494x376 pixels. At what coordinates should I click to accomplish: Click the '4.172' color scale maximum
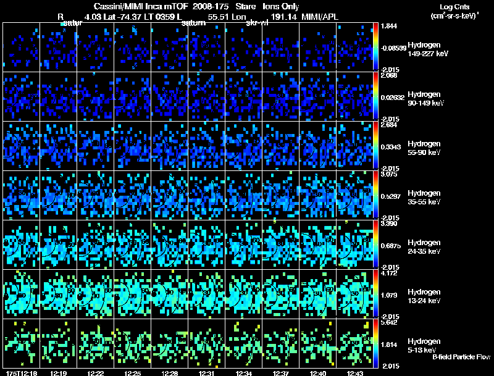point(389,273)
